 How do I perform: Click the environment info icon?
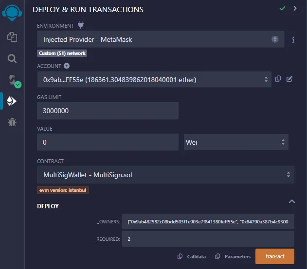pos(293,40)
